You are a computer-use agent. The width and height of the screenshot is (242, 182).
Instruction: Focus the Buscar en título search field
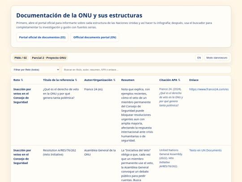(x=147, y=70)
